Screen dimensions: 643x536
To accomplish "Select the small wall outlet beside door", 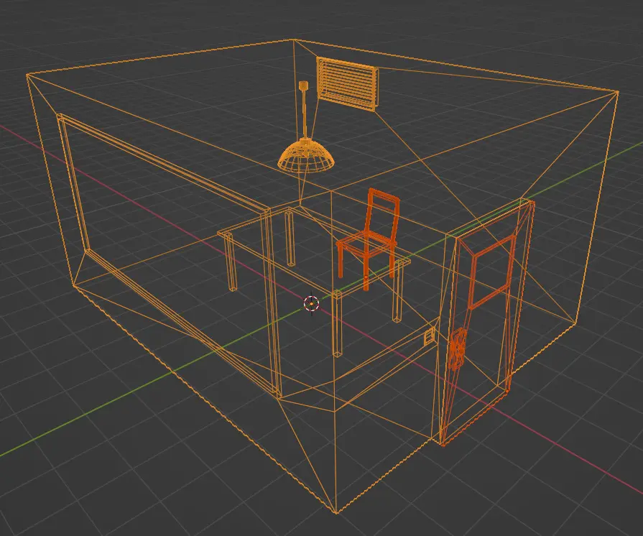I will click(430, 336).
